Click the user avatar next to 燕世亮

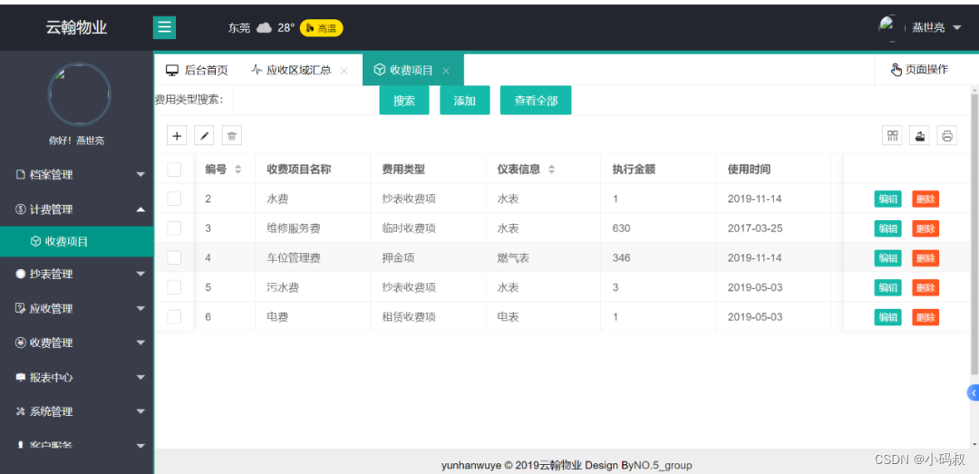pyautogui.click(x=887, y=27)
